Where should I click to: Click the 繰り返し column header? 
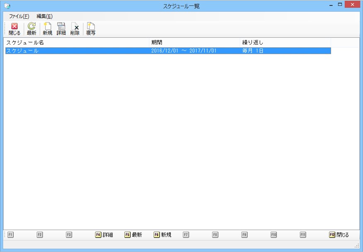285,43
